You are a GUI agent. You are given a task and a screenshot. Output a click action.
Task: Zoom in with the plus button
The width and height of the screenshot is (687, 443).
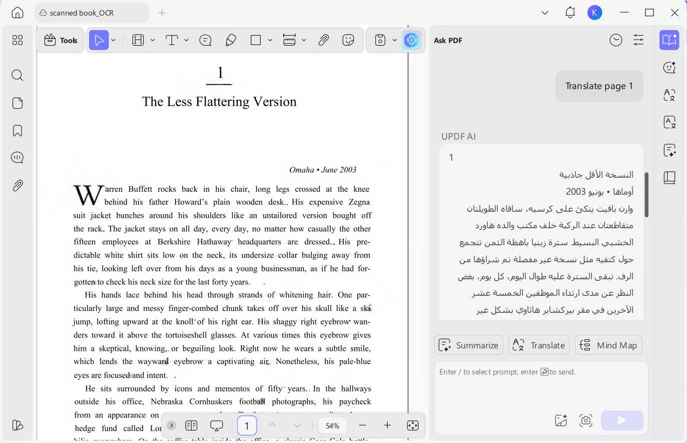(x=387, y=425)
